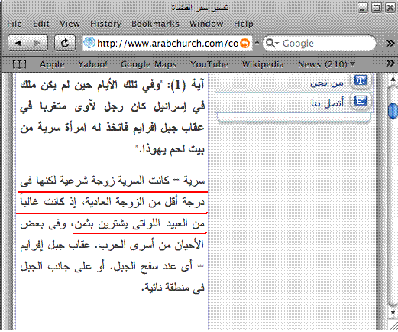Viewport: 398px width, 332px height.
Task: Open the Google search magnifier dropdown
Action: click(x=272, y=43)
